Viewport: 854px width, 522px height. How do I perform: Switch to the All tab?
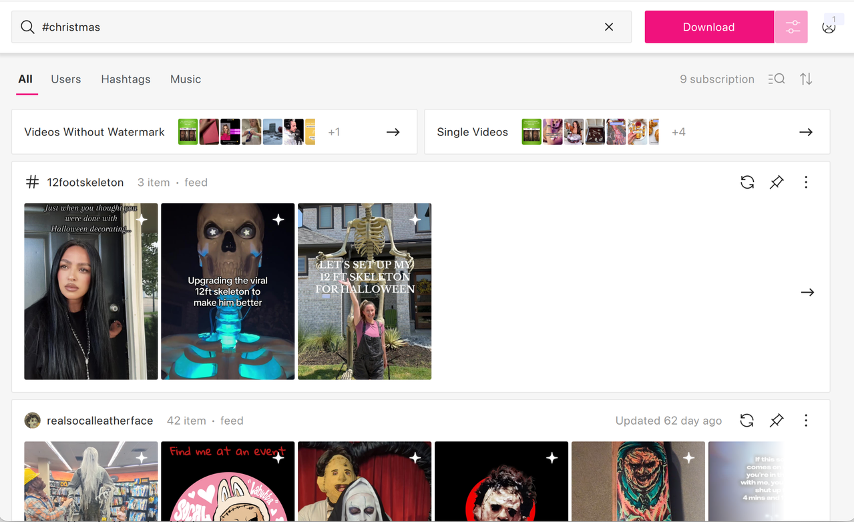(25, 79)
